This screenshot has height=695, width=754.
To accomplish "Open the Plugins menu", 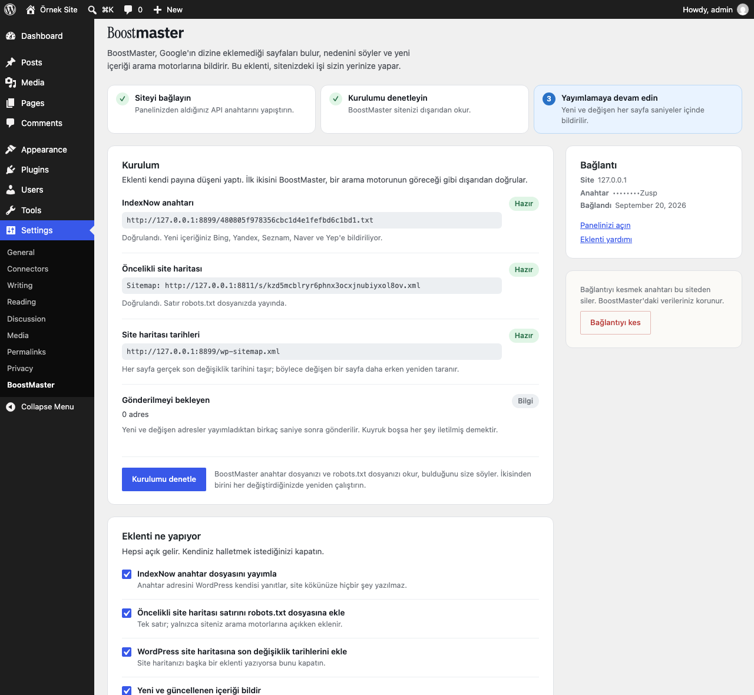I will tap(47, 170).
